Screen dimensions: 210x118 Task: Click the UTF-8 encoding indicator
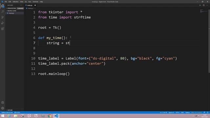178,112
